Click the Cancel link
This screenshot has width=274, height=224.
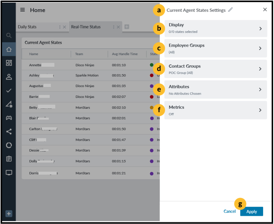pyautogui.click(x=229, y=211)
